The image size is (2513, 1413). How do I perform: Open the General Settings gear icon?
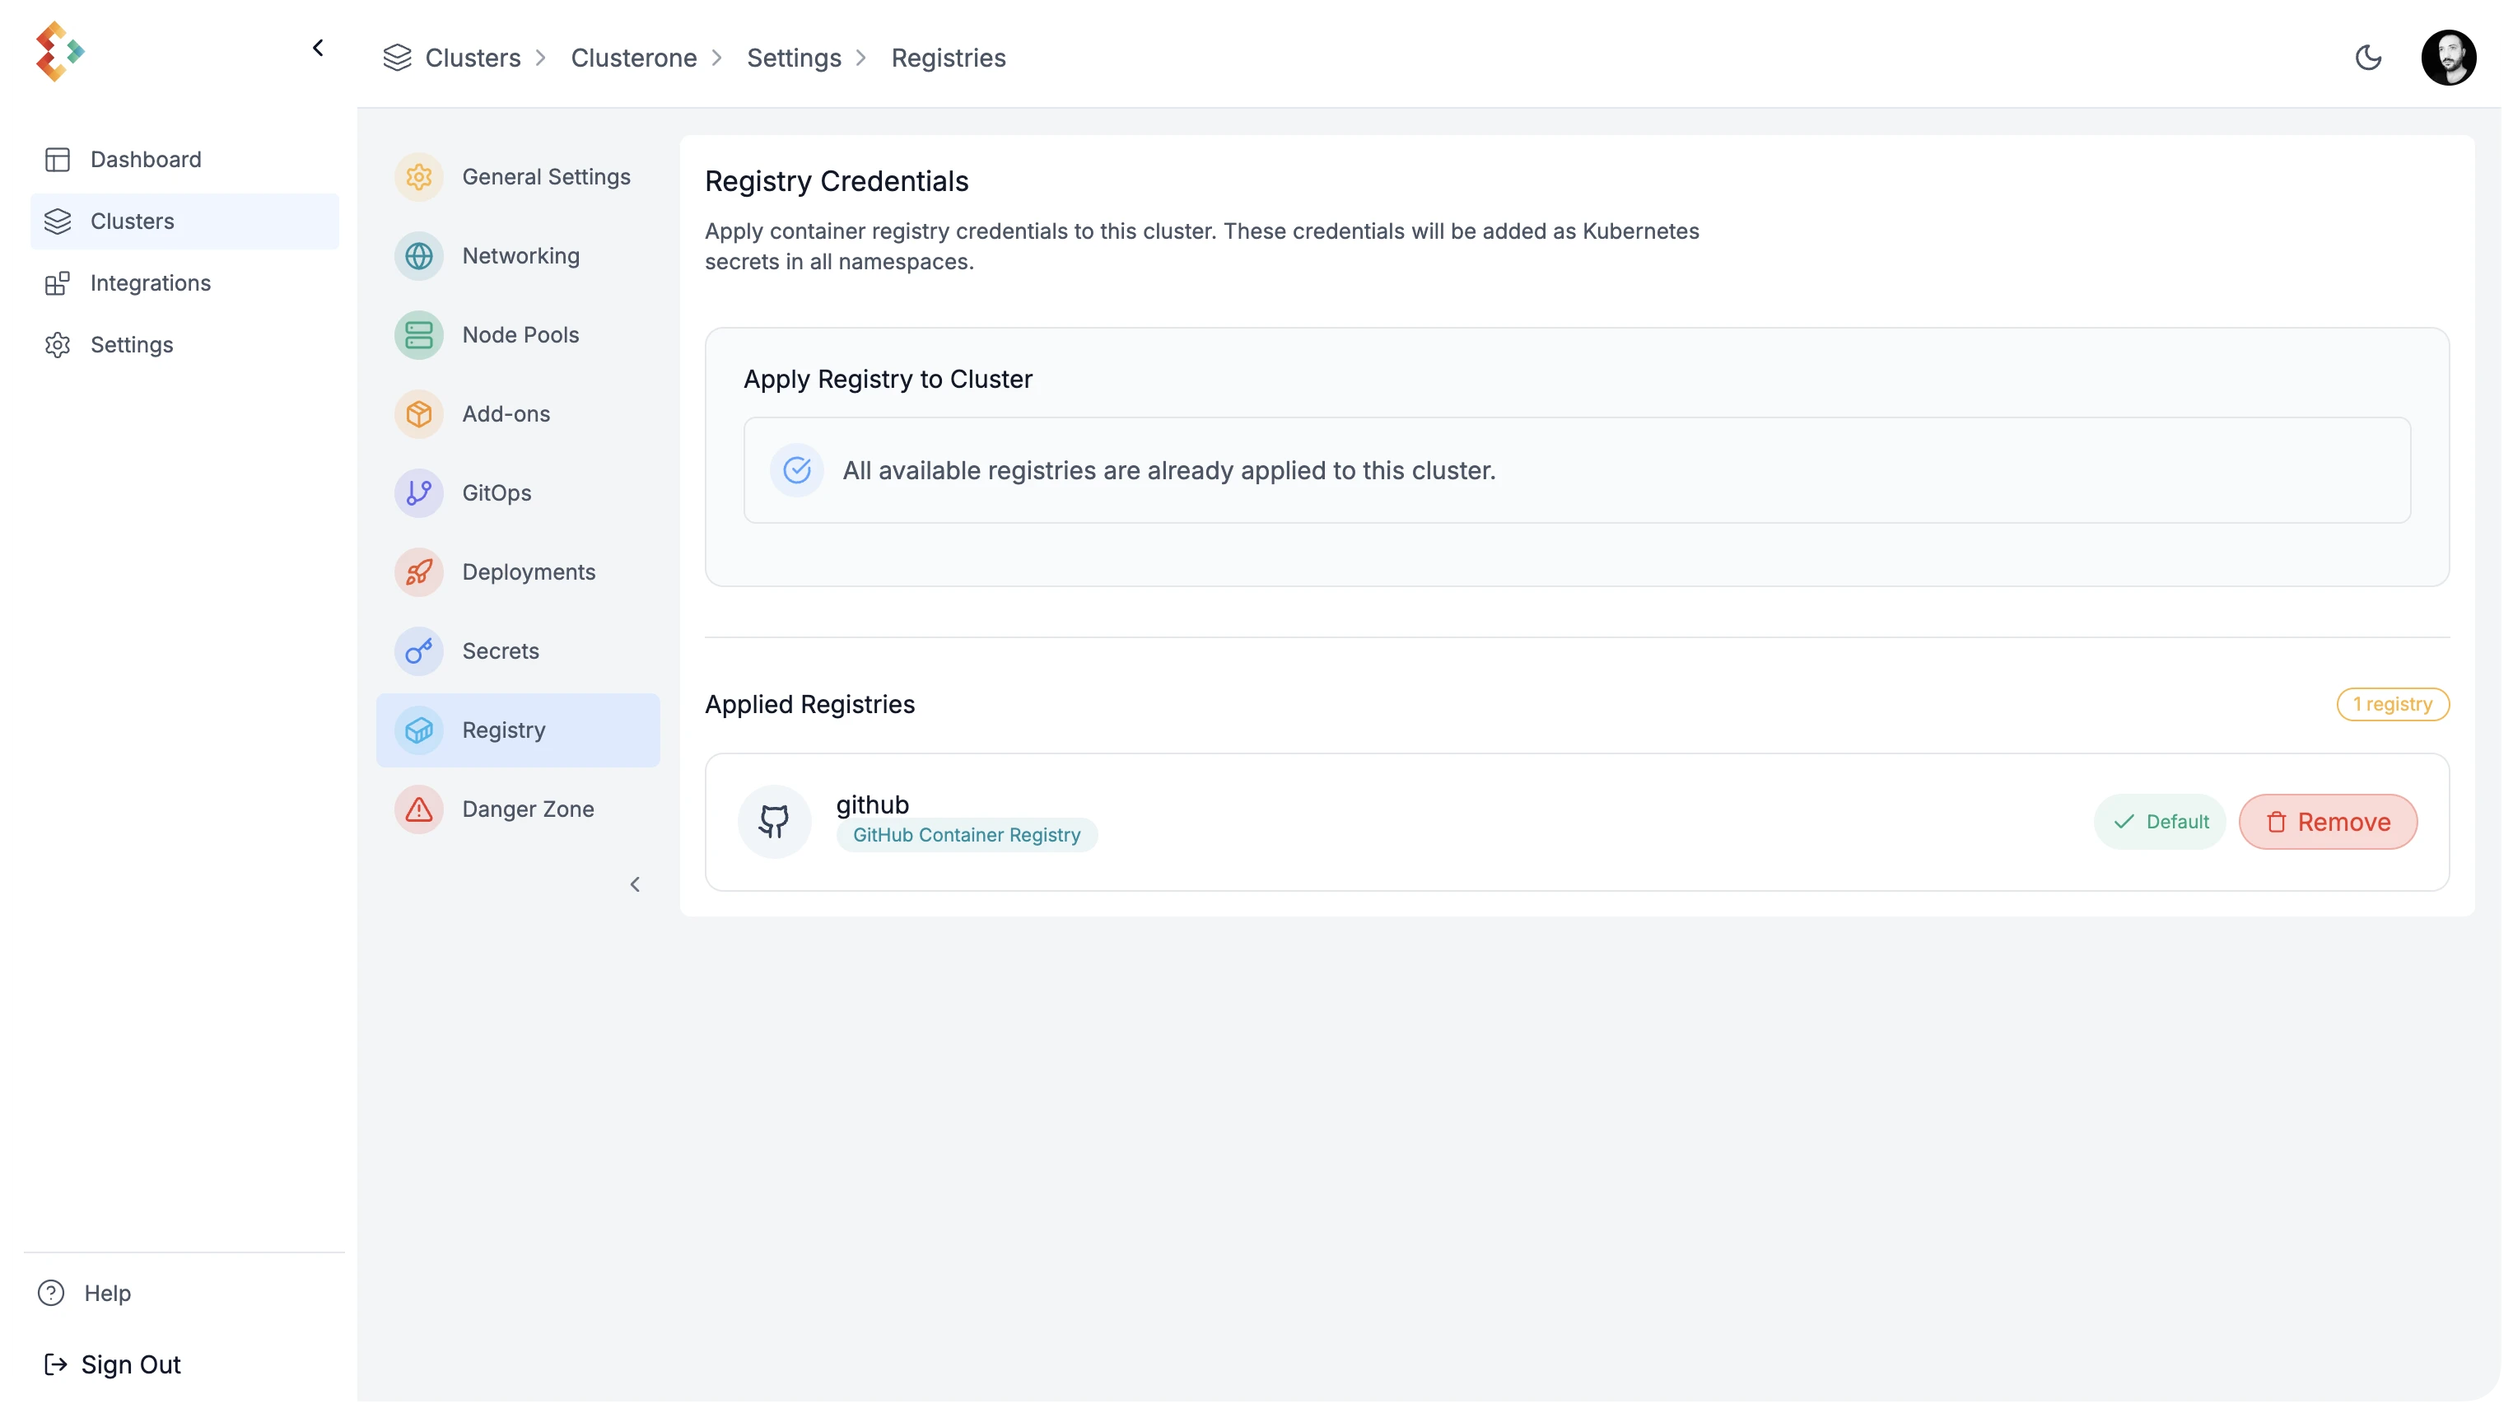point(418,176)
